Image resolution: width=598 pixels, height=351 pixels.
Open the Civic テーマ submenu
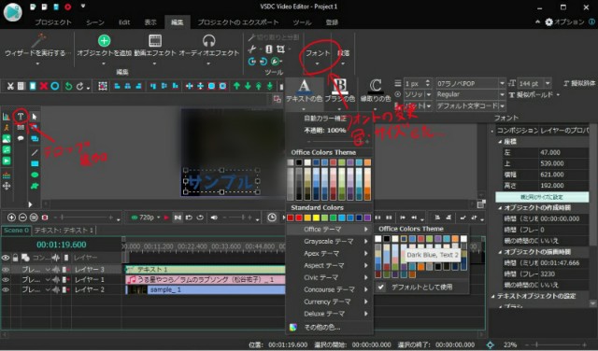point(329,277)
